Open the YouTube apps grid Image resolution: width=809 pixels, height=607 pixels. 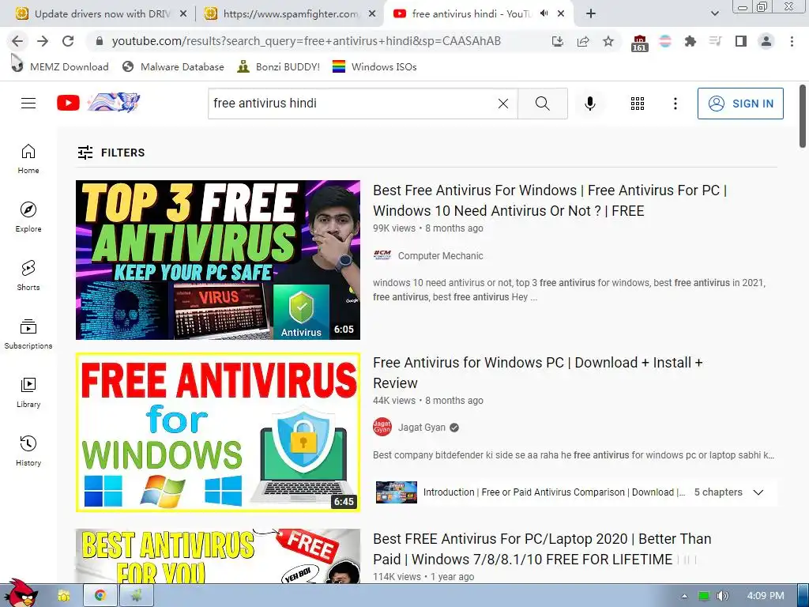point(638,104)
